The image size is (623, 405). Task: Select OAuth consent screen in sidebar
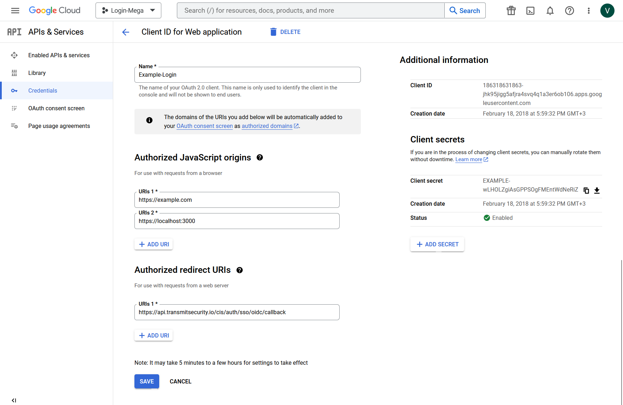point(56,108)
